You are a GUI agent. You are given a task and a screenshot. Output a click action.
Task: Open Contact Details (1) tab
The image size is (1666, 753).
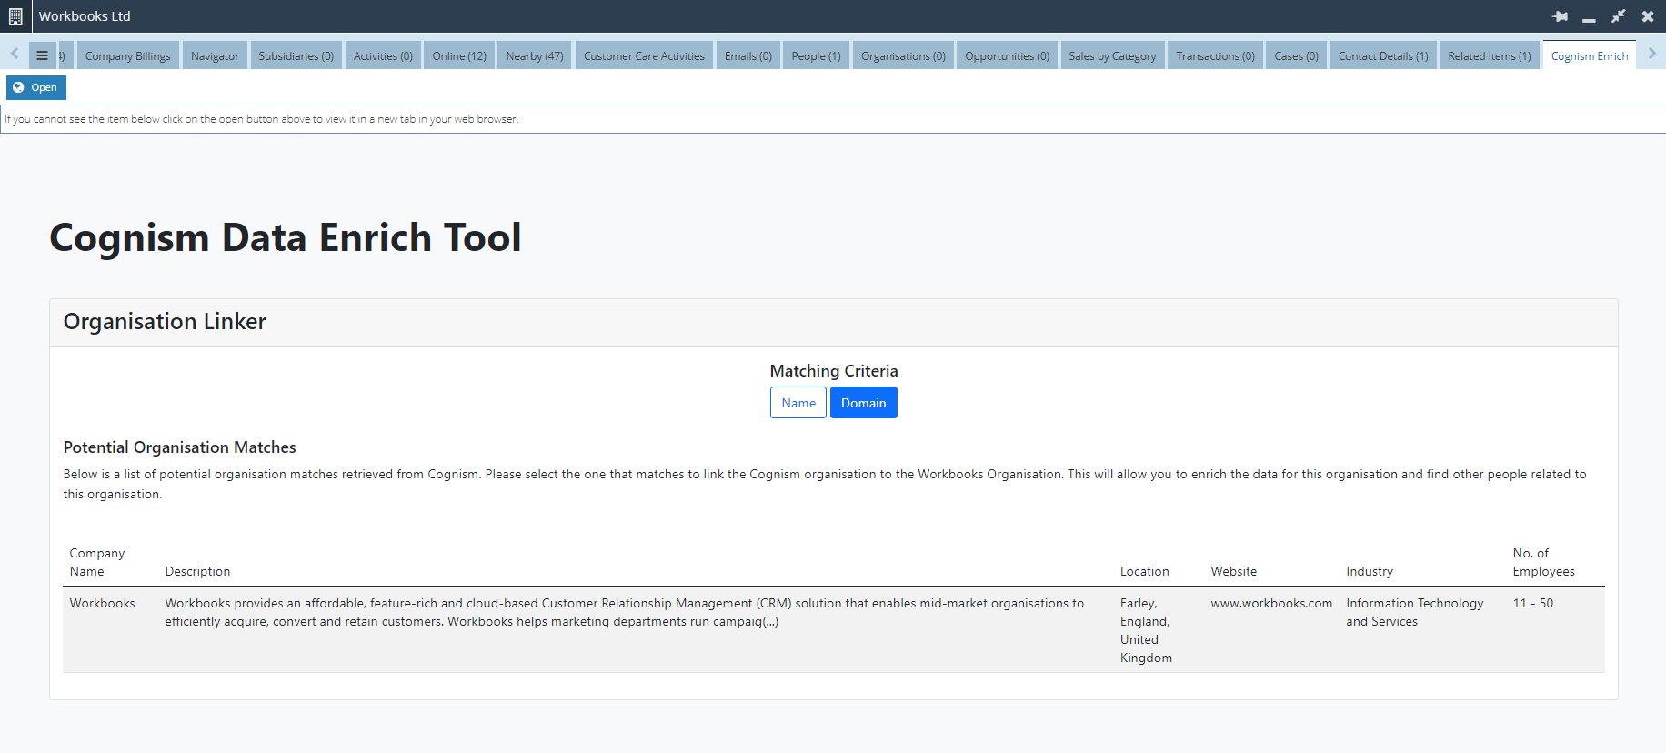click(x=1383, y=55)
